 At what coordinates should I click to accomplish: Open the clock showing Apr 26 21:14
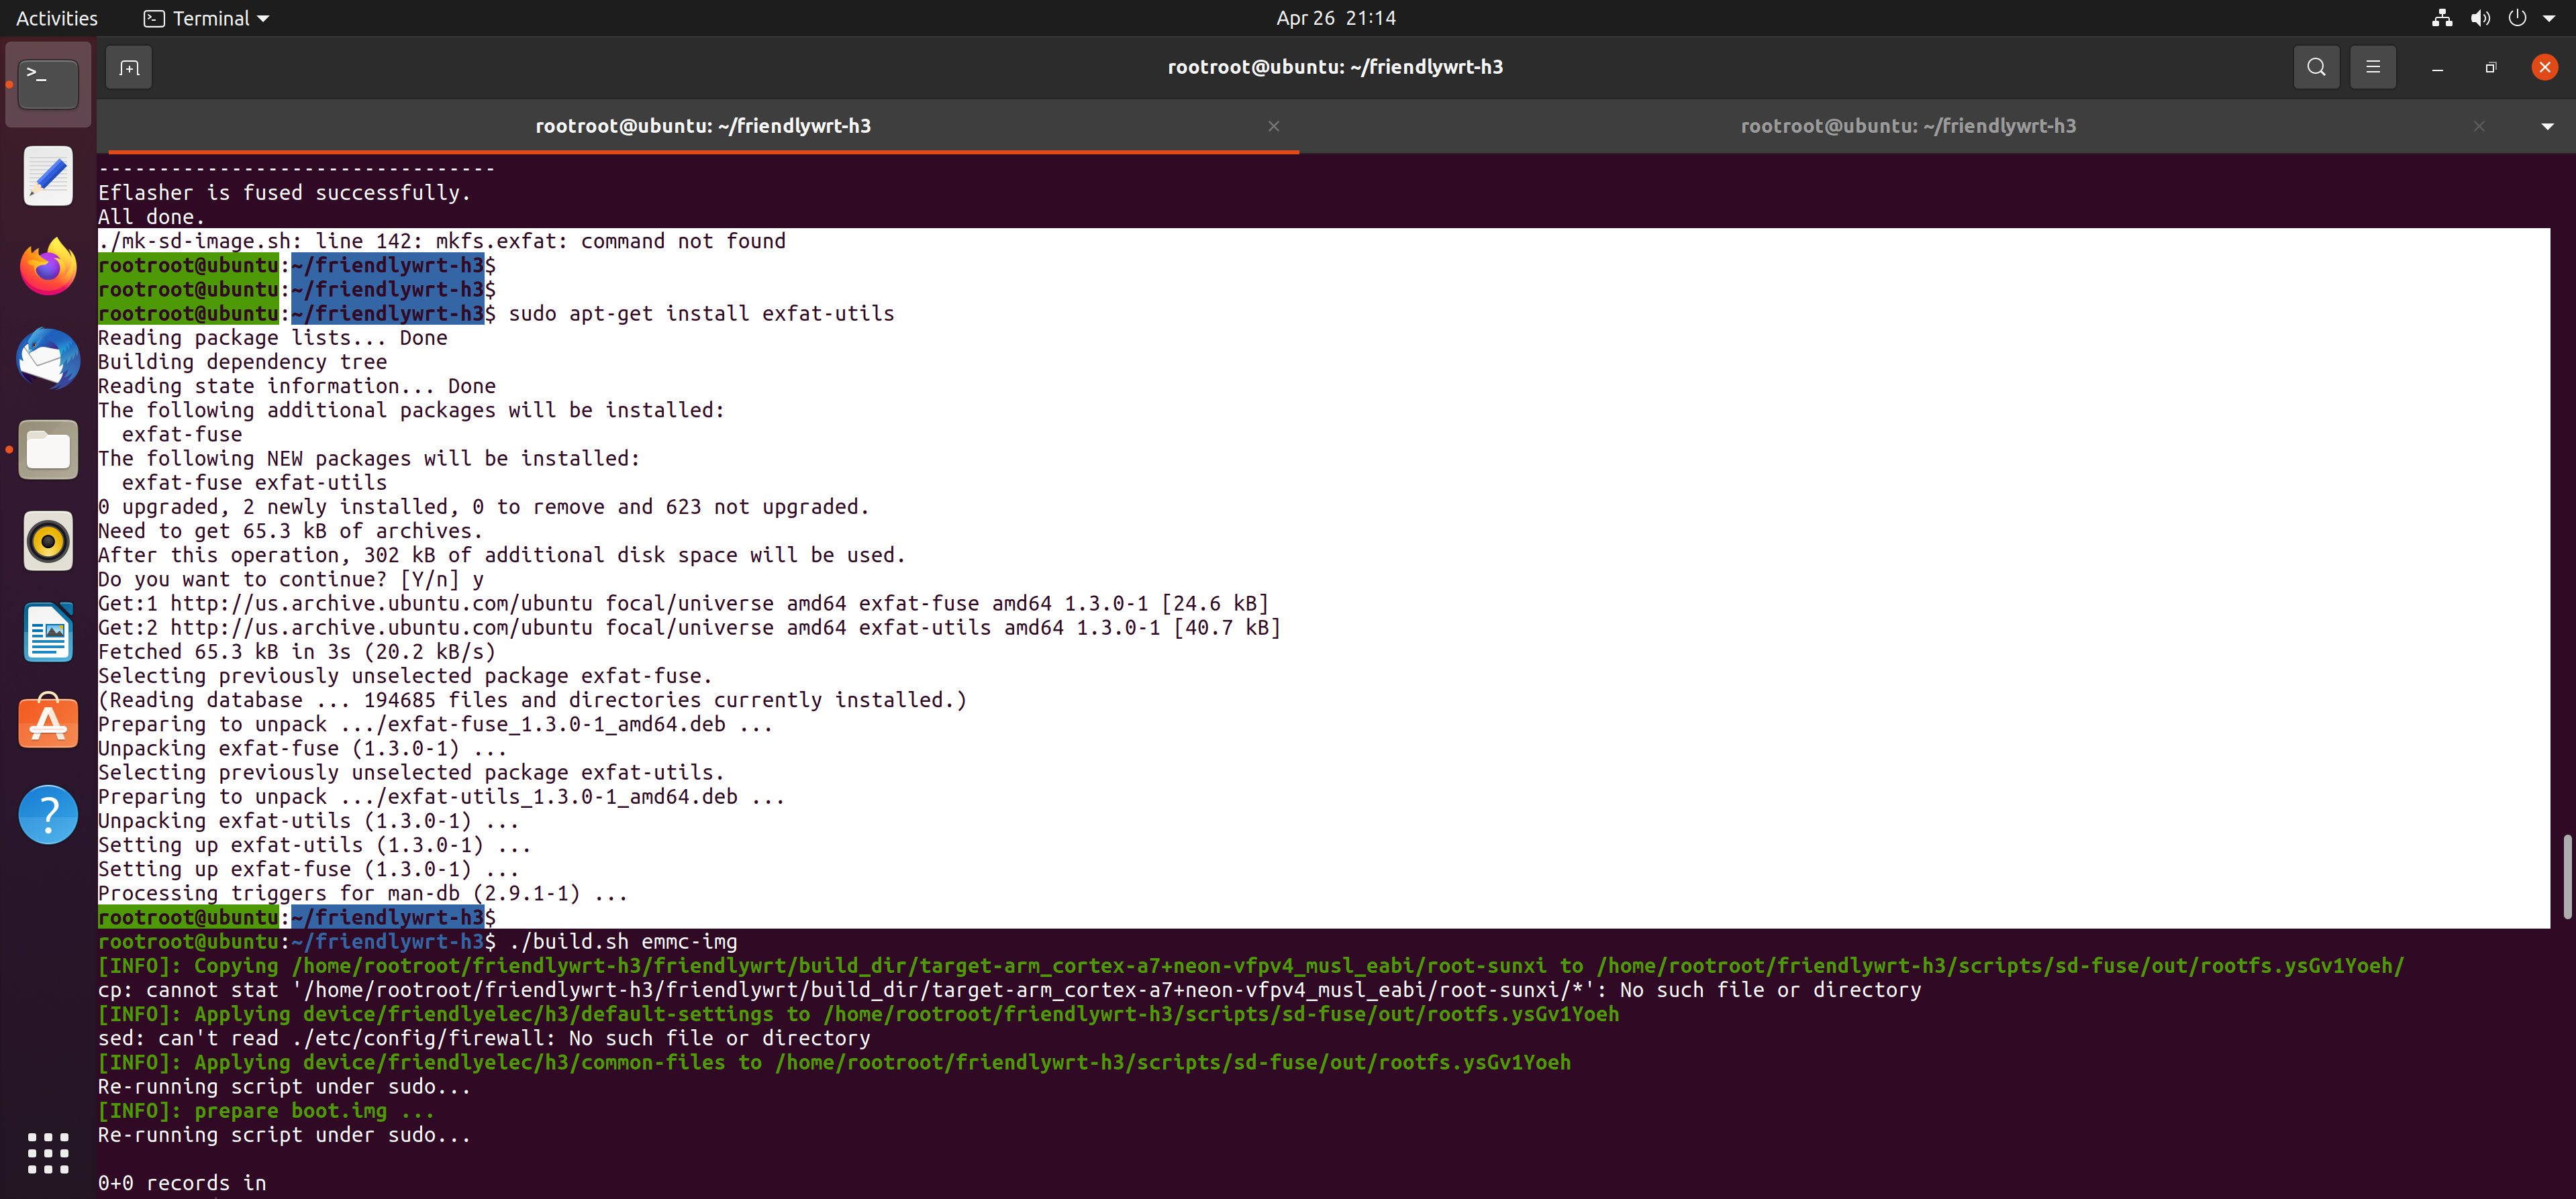(1335, 18)
